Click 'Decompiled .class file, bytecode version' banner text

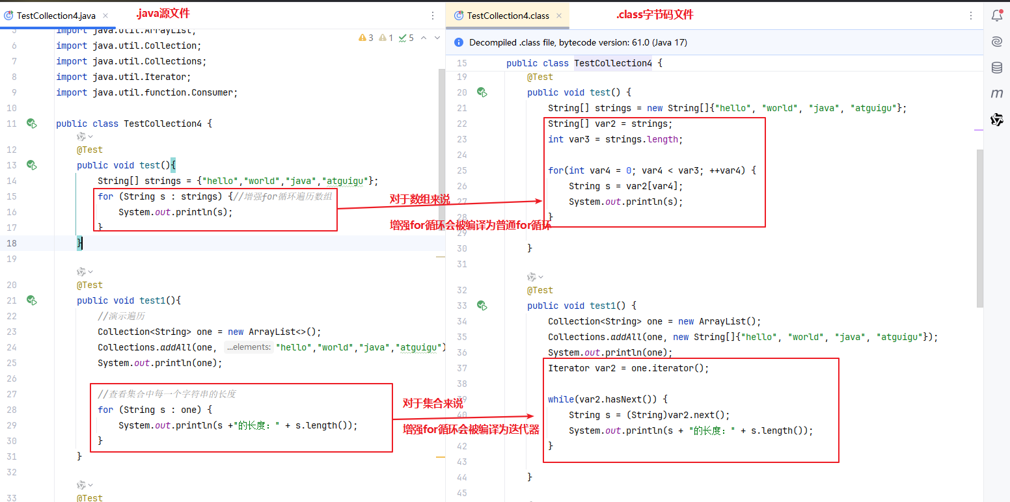pos(578,42)
